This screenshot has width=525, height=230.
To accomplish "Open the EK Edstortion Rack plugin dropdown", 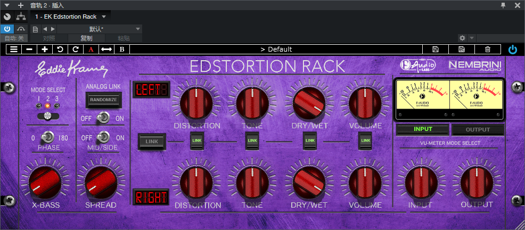I will tap(71, 17).
